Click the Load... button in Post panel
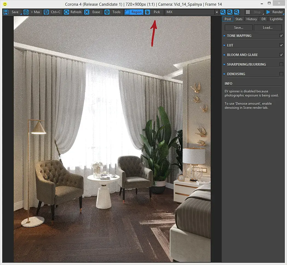Screen dimensions: 287x265 pos(268,28)
